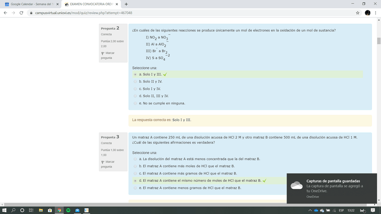
Task: Show hidden system tray icons
Action: tap(310, 210)
